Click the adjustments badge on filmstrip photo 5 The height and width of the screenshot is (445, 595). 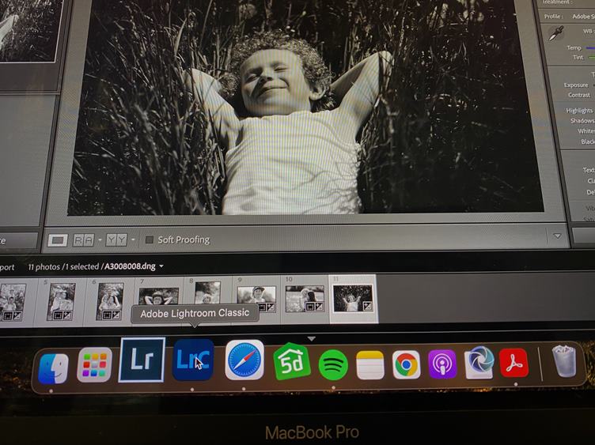66,315
